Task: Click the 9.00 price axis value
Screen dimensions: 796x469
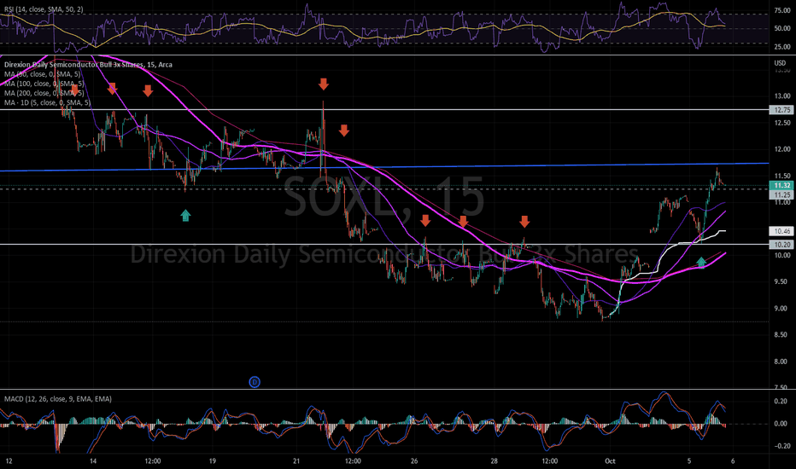Action: [781, 309]
